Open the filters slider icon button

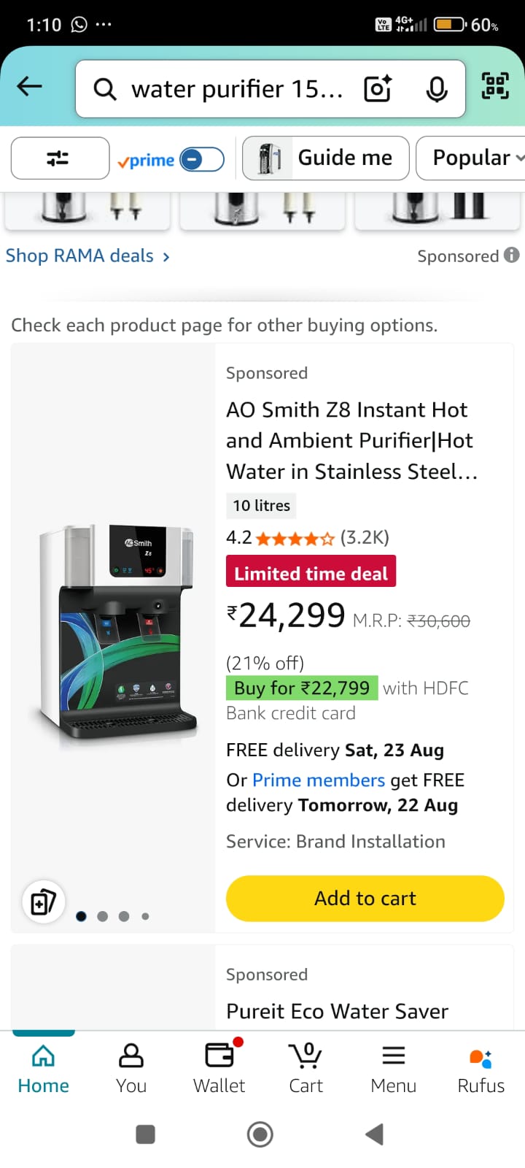pos(59,158)
